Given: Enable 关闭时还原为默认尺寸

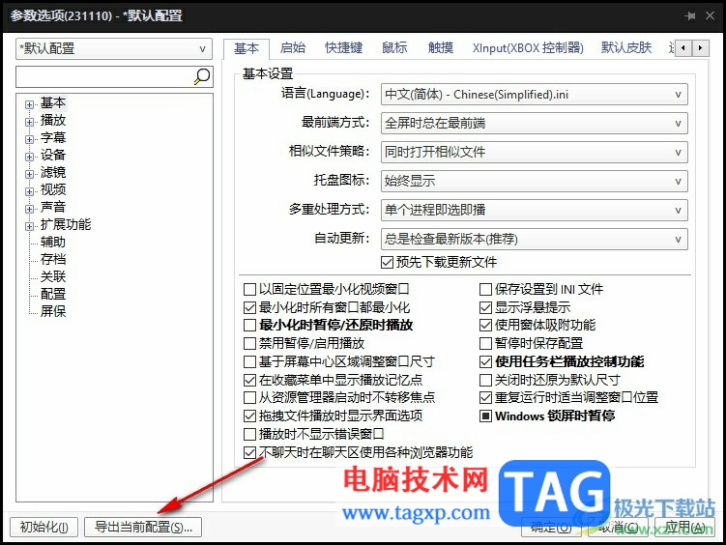Looking at the screenshot, I should tap(485, 380).
